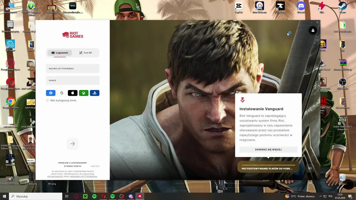This screenshot has height=200, width=356.
Task: Select the 997.png desktop file
Action: coord(52,184)
